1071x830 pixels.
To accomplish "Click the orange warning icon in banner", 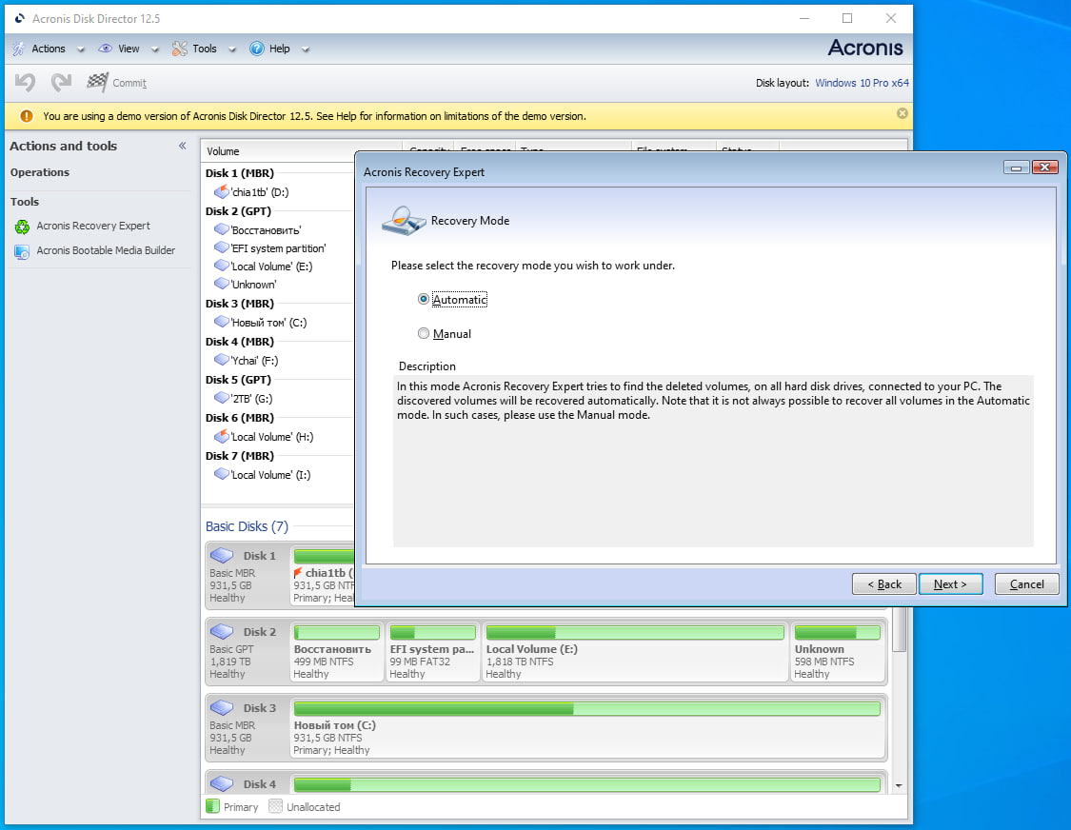I will point(27,116).
